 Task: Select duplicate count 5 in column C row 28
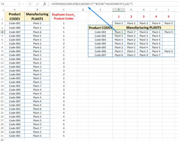click(64, 124)
